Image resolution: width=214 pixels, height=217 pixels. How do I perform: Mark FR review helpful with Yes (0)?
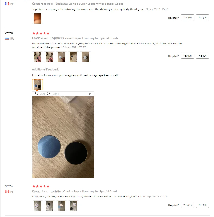click(x=187, y=17)
